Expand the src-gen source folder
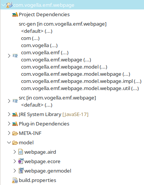 [x=9, y=56]
